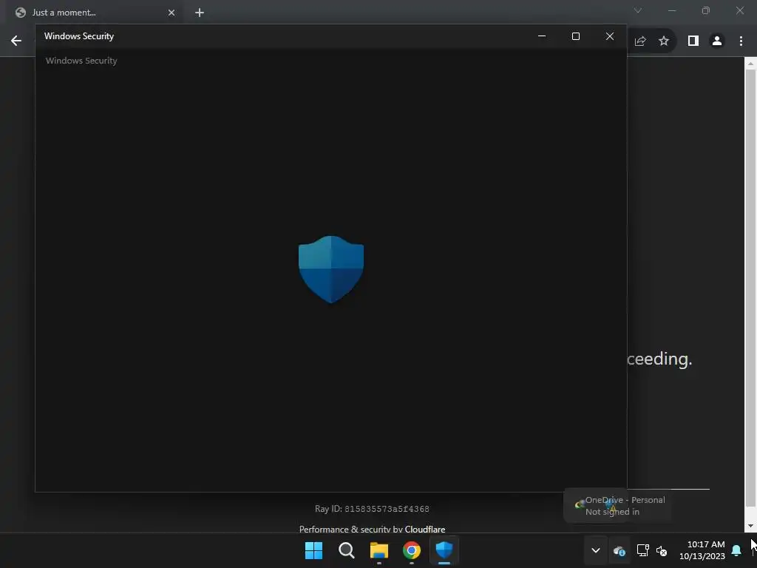The height and width of the screenshot is (568, 757).
Task: Open the notifications bell
Action: (x=736, y=550)
